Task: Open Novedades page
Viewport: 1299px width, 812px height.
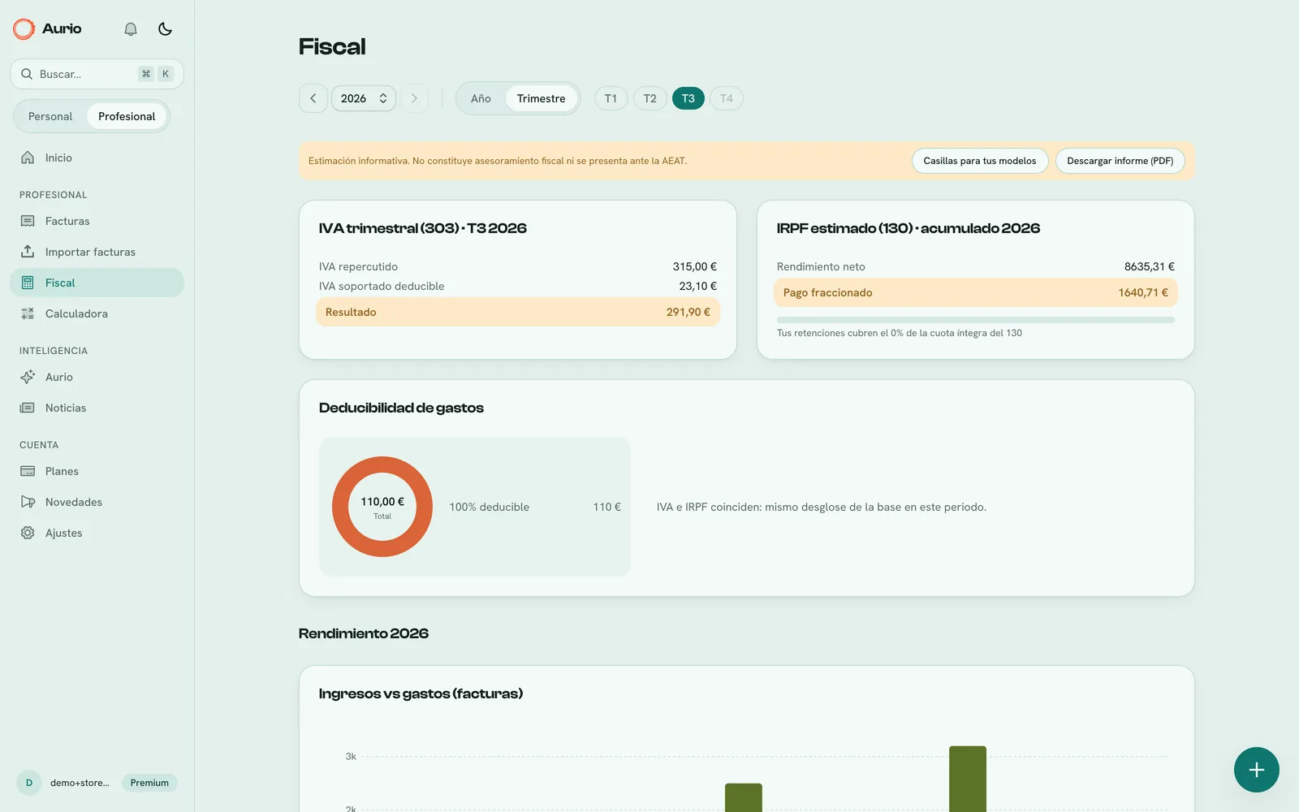Action: coord(97,502)
